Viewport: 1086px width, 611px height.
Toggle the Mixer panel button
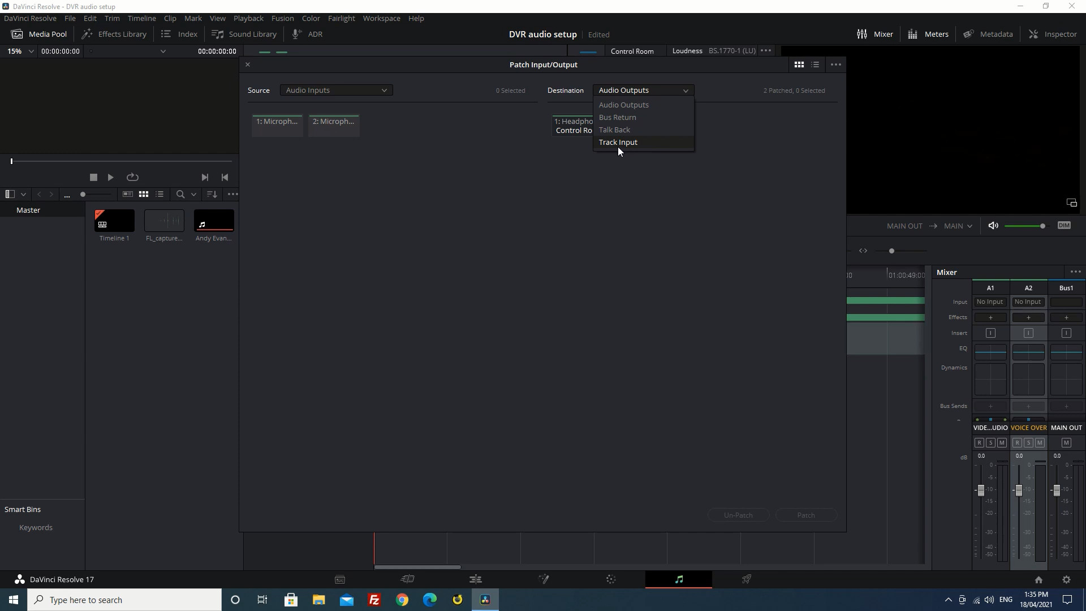tap(875, 34)
